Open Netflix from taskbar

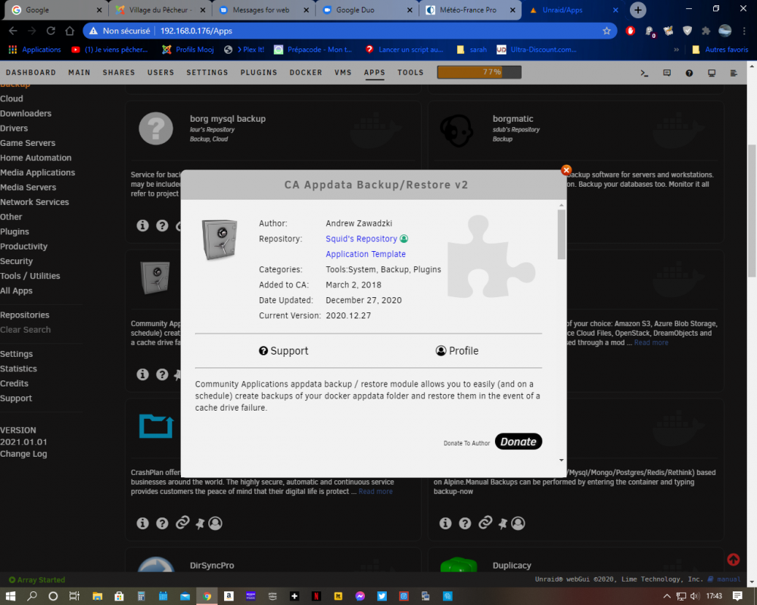[316, 597]
